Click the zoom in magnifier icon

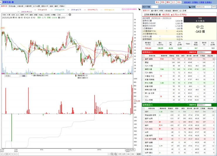(x=116, y=154)
